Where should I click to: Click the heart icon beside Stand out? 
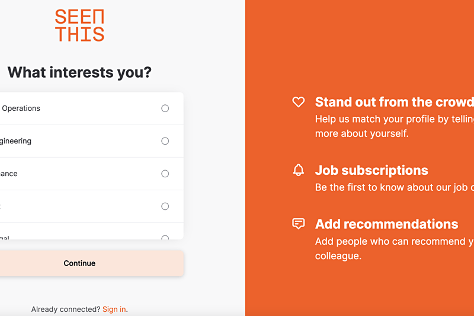(x=299, y=102)
